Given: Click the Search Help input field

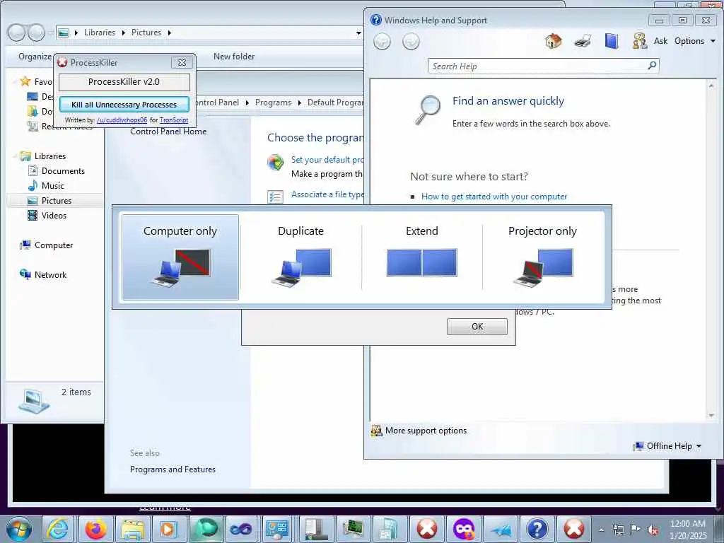Looking at the screenshot, I should click(x=537, y=66).
